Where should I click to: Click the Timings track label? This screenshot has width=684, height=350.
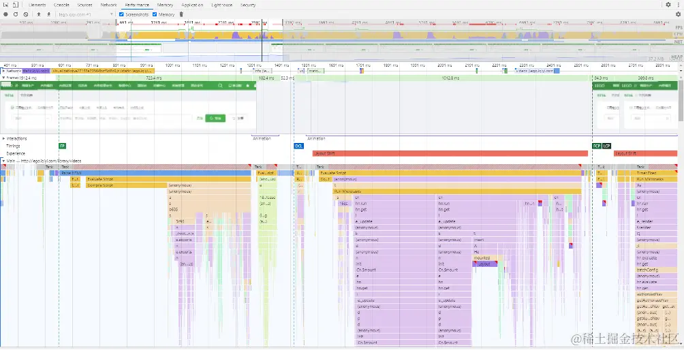13,146
